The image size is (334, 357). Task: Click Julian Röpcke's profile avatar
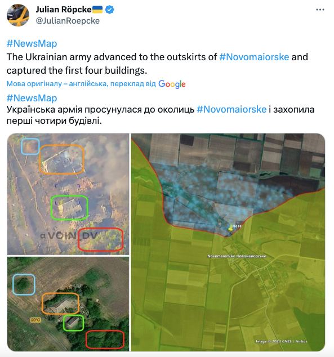[x=18, y=15]
